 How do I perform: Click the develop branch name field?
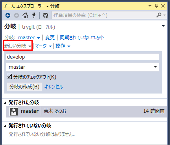coord(83,57)
